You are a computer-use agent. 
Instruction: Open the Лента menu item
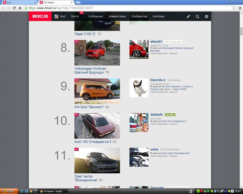coord(75,16)
